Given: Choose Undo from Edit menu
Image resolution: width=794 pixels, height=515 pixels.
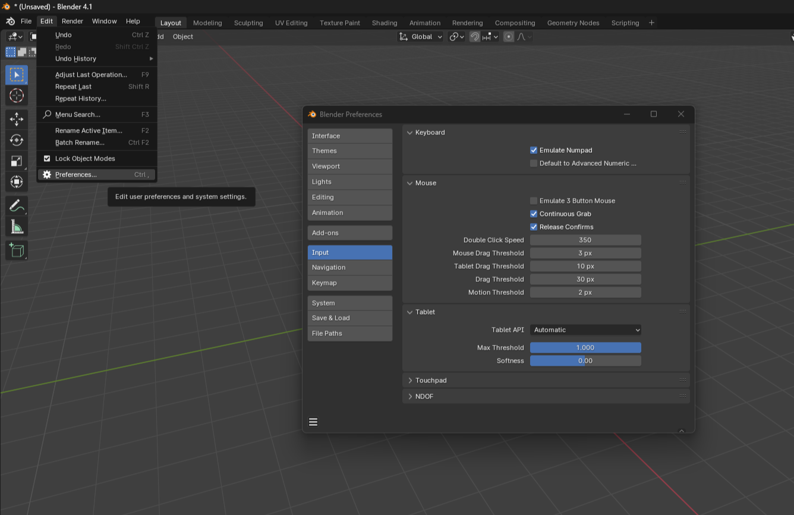Looking at the screenshot, I should (x=97, y=35).
